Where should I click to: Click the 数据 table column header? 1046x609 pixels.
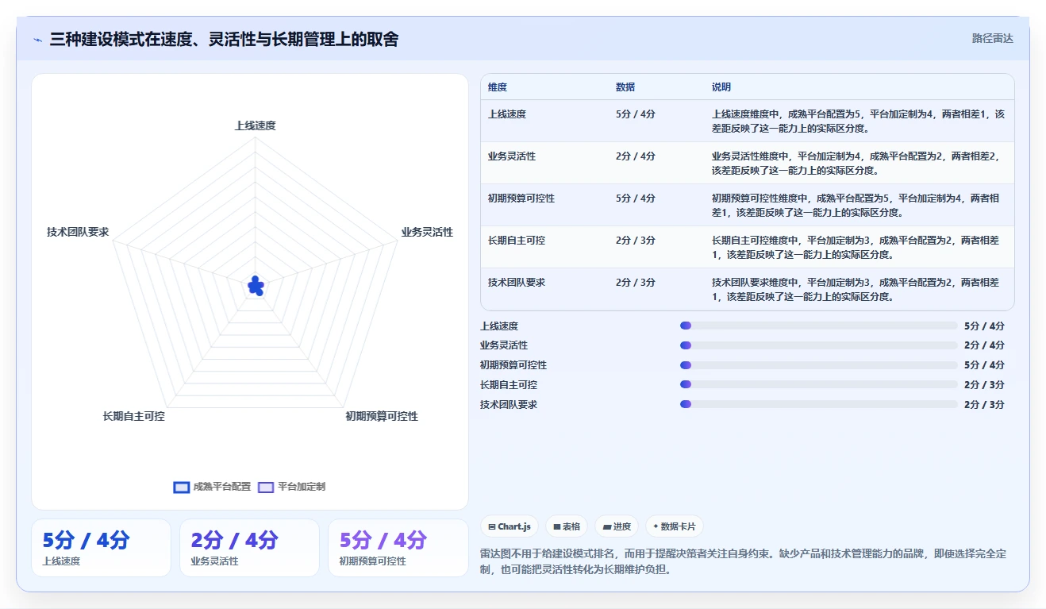pos(625,87)
